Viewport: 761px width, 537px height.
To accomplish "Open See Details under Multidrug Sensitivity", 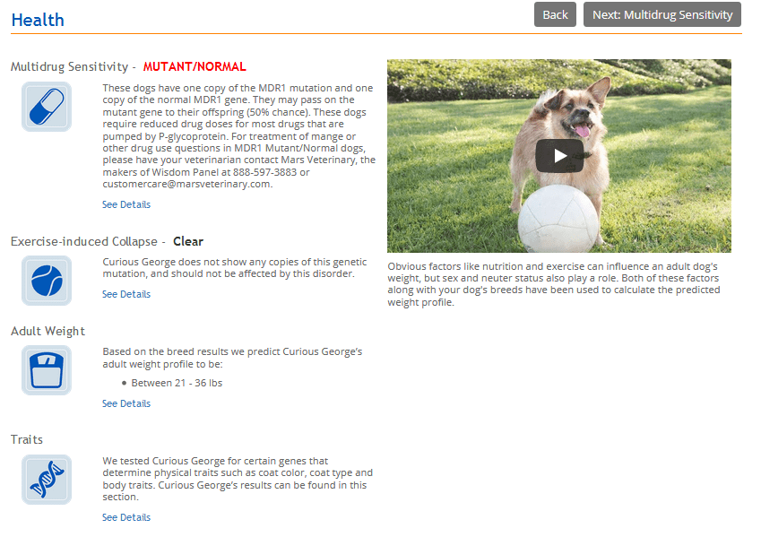I will 126,204.
